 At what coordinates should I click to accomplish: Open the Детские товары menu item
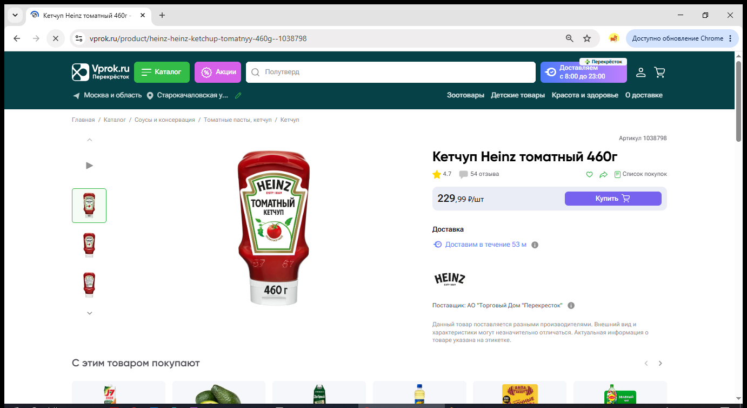[518, 95]
